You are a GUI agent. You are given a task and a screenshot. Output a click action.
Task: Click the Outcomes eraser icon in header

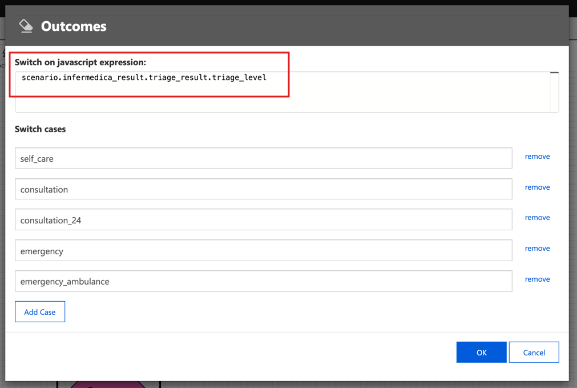pos(26,26)
